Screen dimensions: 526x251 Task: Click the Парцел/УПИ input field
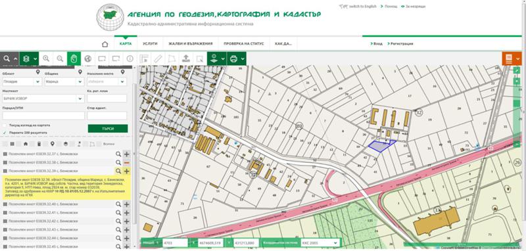pyautogui.click(x=43, y=116)
